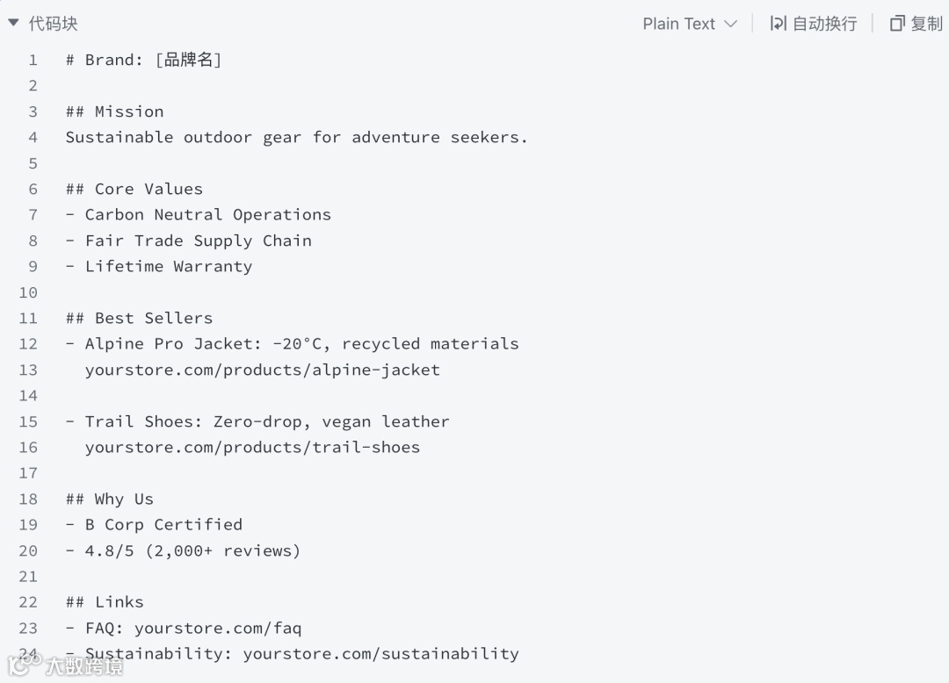Click the word wrap icon
949x683 pixels.
(x=778, y=24)
